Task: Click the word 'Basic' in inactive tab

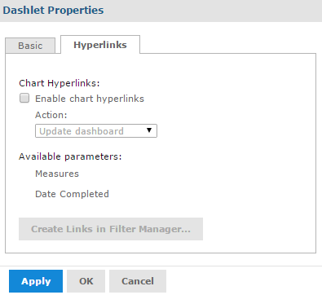Action: coord(30,46)
